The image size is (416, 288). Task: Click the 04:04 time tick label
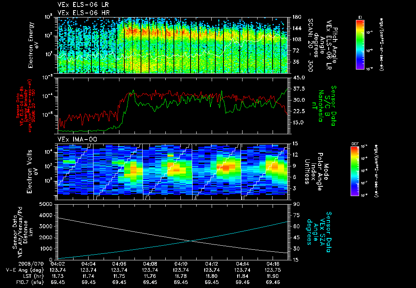89,264
